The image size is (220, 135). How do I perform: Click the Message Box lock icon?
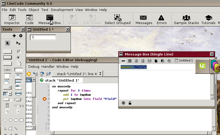(130, 103)
